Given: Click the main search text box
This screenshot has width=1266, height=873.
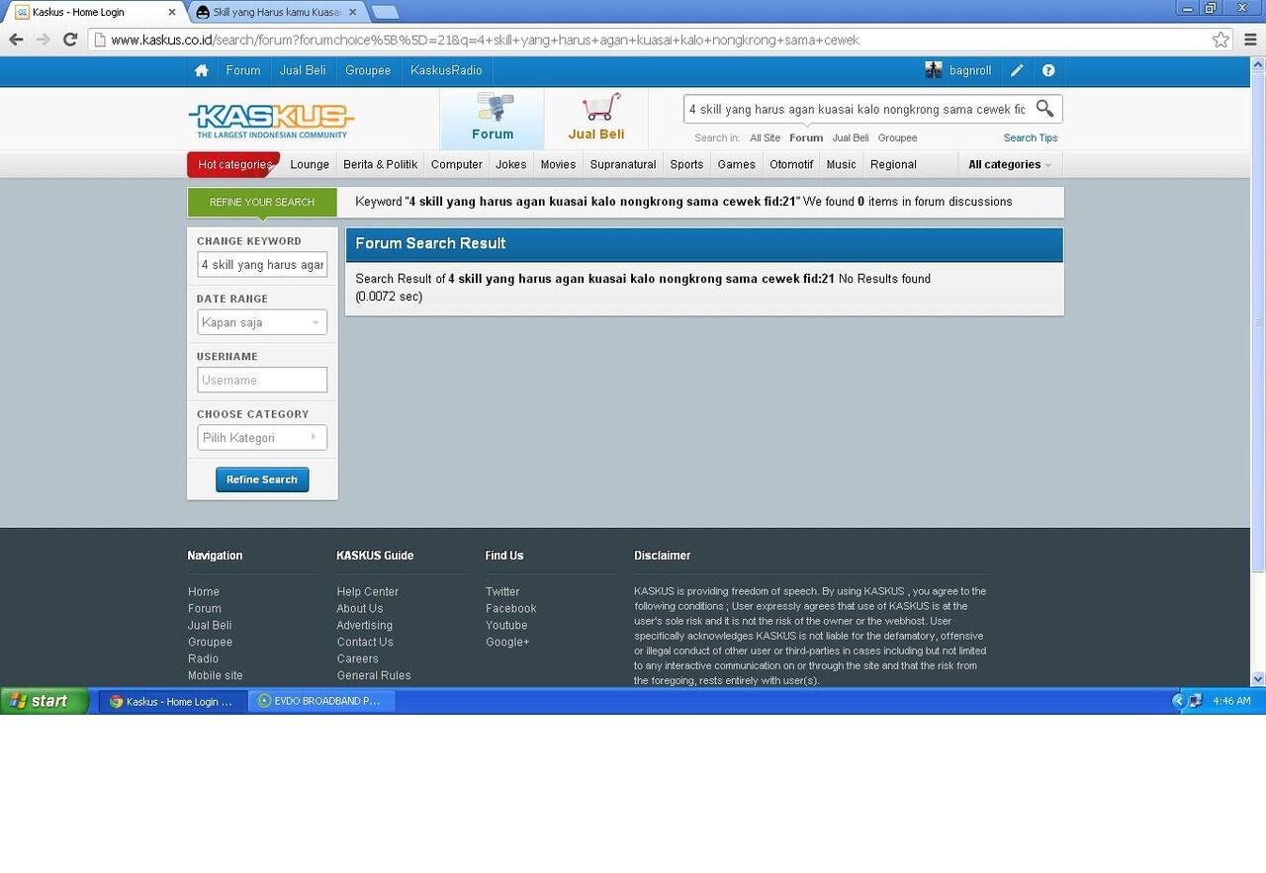Looking at the screenshot, I should [857, 109].
